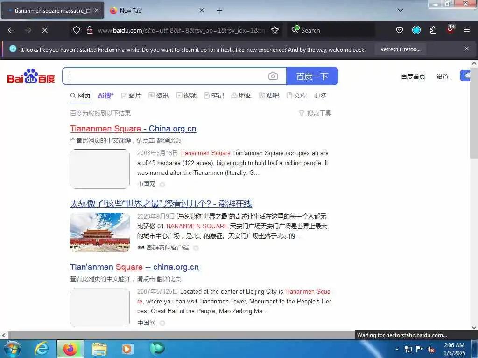Show hidden system tray icons
The width and height of the screenshot is (478, 358).
click(397, 349)
